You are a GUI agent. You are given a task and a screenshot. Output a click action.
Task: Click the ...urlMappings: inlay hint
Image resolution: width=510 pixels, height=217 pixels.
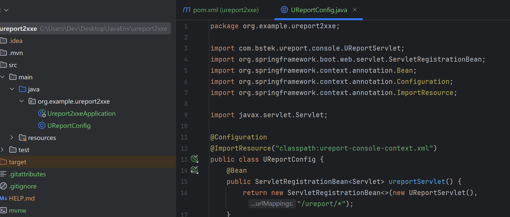[x=272, y=204]
